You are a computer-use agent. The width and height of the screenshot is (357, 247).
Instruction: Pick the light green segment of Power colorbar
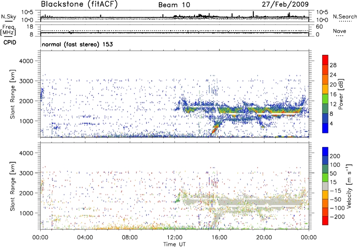(x=325, y=99)
